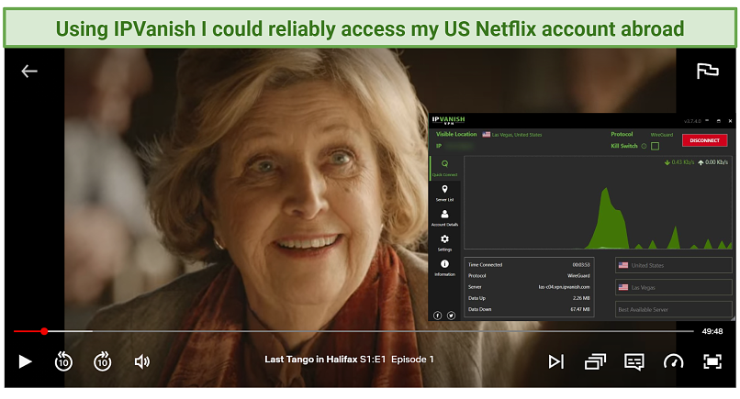Open the United States country dropdown

tap(674, 265)
